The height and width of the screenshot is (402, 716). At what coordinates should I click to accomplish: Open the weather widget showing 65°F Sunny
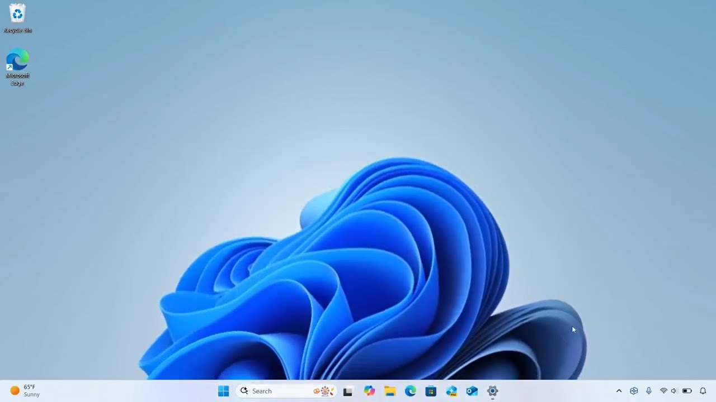point(25,391)
